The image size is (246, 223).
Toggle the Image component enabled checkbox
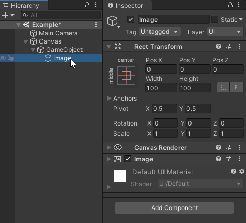[x=128, y=159]
